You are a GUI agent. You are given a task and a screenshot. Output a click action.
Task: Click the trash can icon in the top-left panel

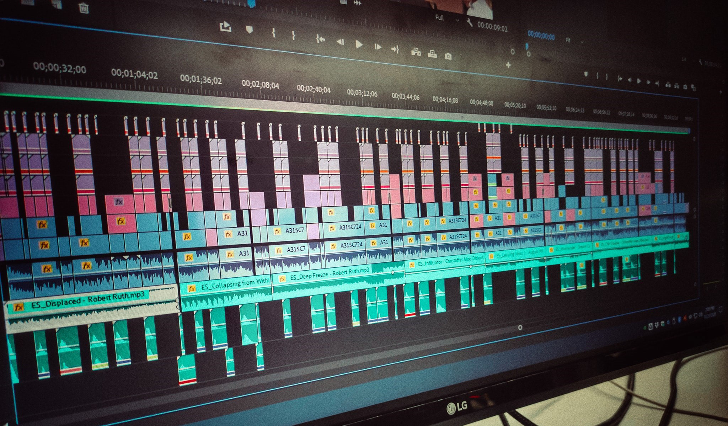[84, 8]
